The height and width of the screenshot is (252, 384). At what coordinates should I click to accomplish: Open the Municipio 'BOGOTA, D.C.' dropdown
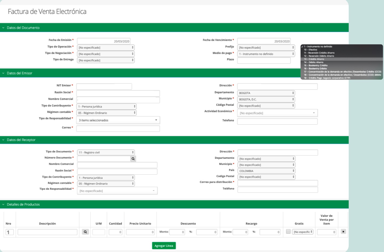click(x=266, y=99)
